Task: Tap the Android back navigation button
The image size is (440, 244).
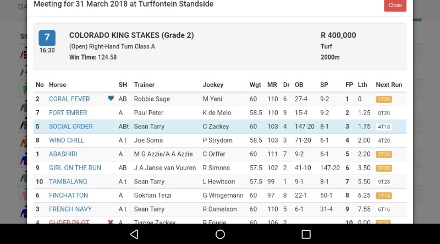Action: tap(134, 234)
